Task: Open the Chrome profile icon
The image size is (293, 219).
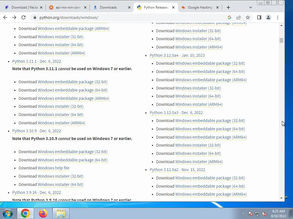Action: (x=268, y=17)
